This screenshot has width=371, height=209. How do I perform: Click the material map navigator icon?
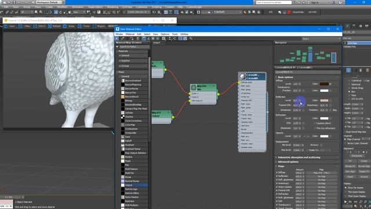click(x=180, y=38)
